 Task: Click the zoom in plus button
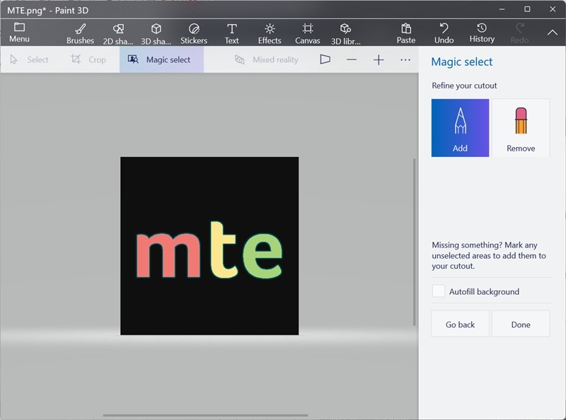pos(379,60)
